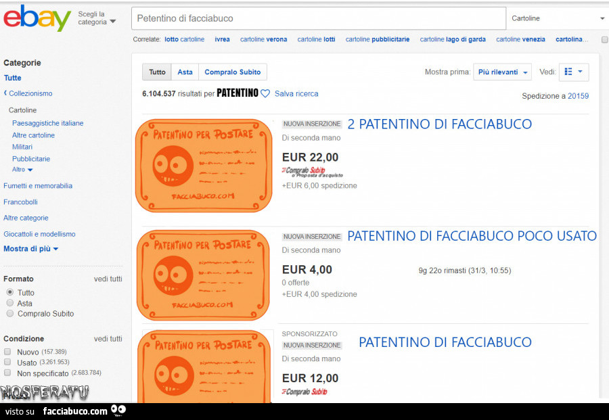Open first Patentino per Postare thumbnail
This screenshot has height=420, width=609.
pos(203,166)
